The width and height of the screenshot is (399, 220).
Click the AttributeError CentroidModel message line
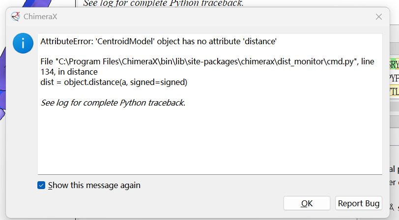[158, 42]
